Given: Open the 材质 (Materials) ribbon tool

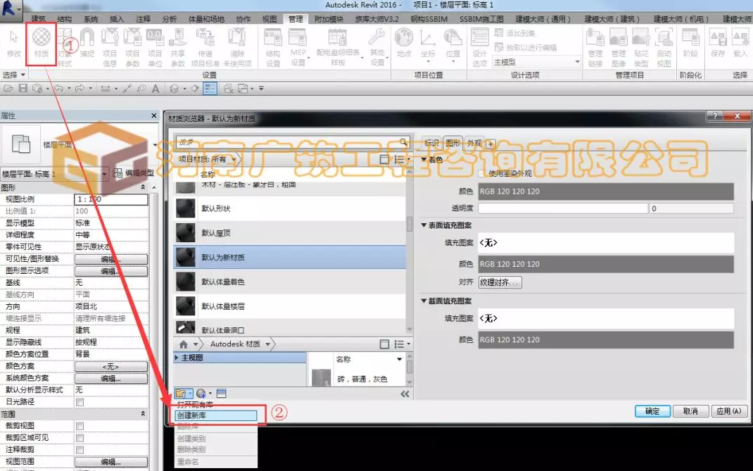Looking at the screenshot, I should point(42,43).
